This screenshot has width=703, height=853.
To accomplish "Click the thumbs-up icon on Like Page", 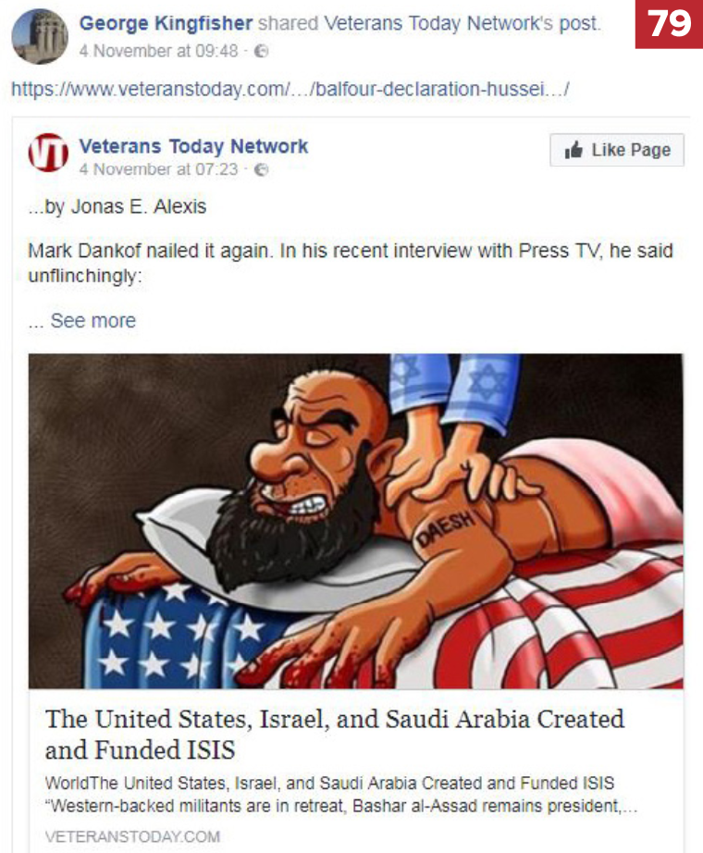I will click(573, 150).
